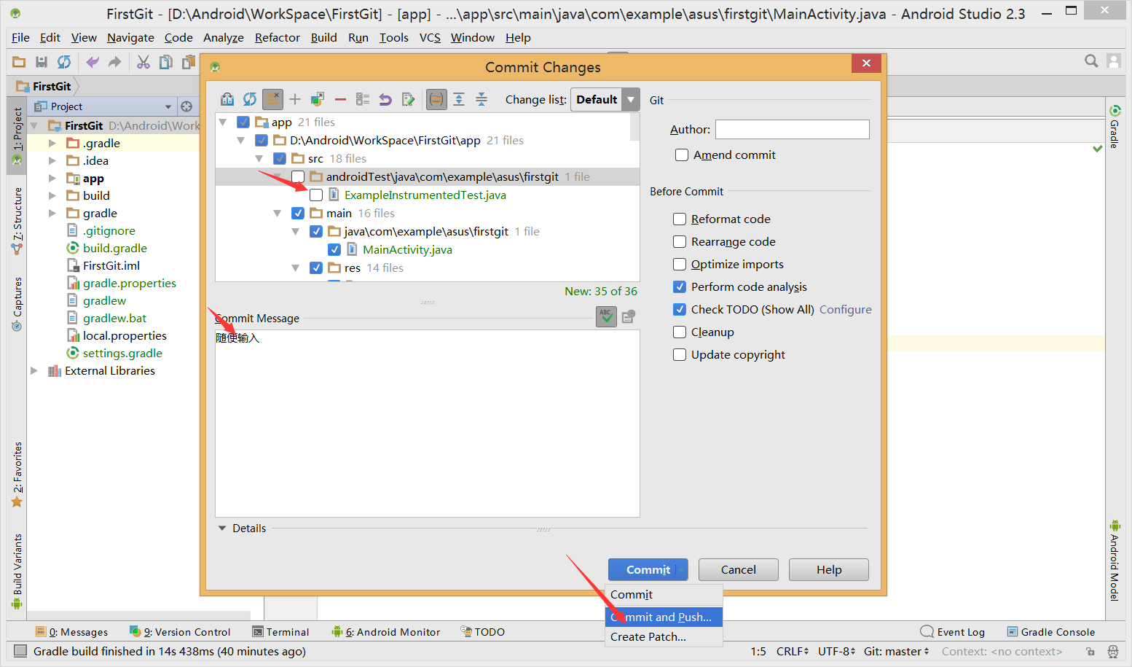
Task: Check the ExampleInstrumentedTest.java checkbox
Action: point(316,195)
